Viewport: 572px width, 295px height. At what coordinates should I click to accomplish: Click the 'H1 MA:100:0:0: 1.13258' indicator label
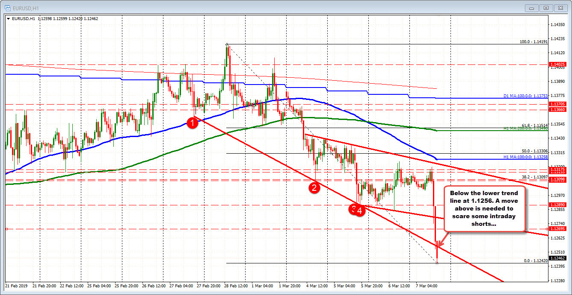point(525,157)
